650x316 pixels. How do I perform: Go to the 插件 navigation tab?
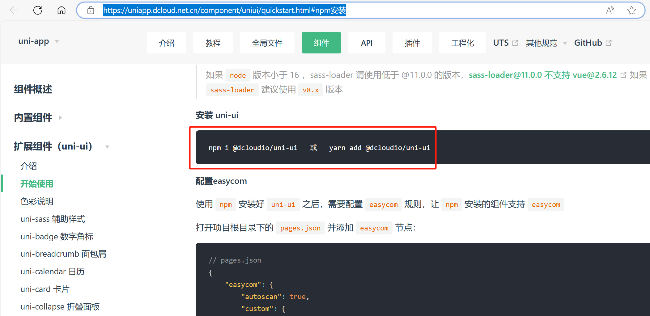(412, 43)
